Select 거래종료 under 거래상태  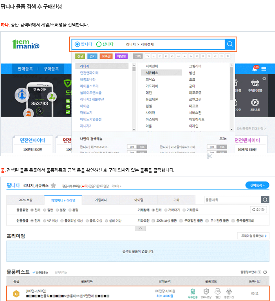click(x=184, y=210)
